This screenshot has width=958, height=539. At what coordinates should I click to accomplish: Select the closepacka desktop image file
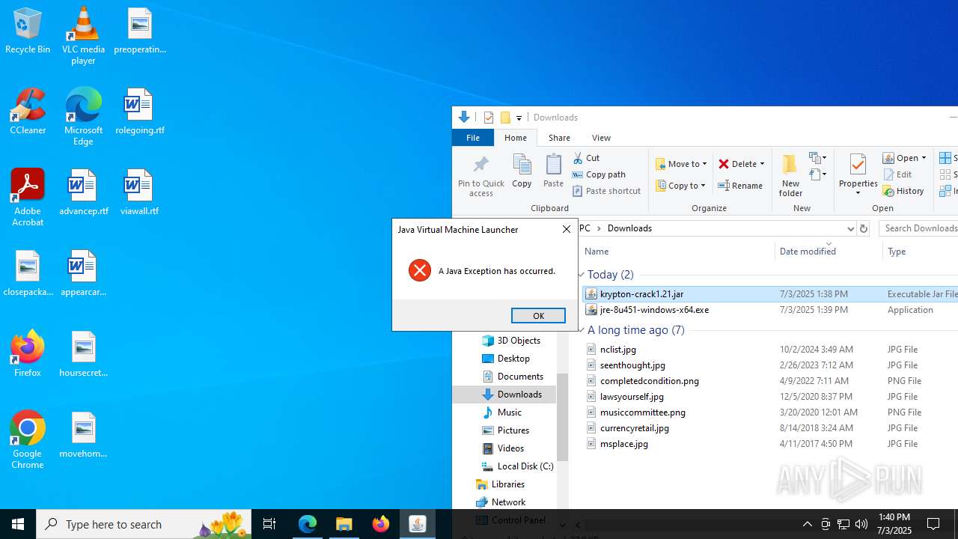pos(28,273)
